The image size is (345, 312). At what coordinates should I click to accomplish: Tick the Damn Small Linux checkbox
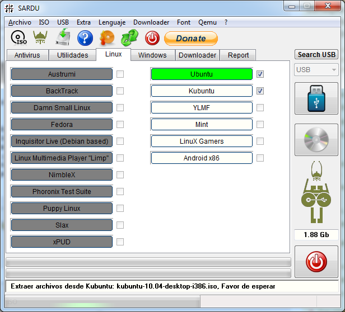[120, 108]
